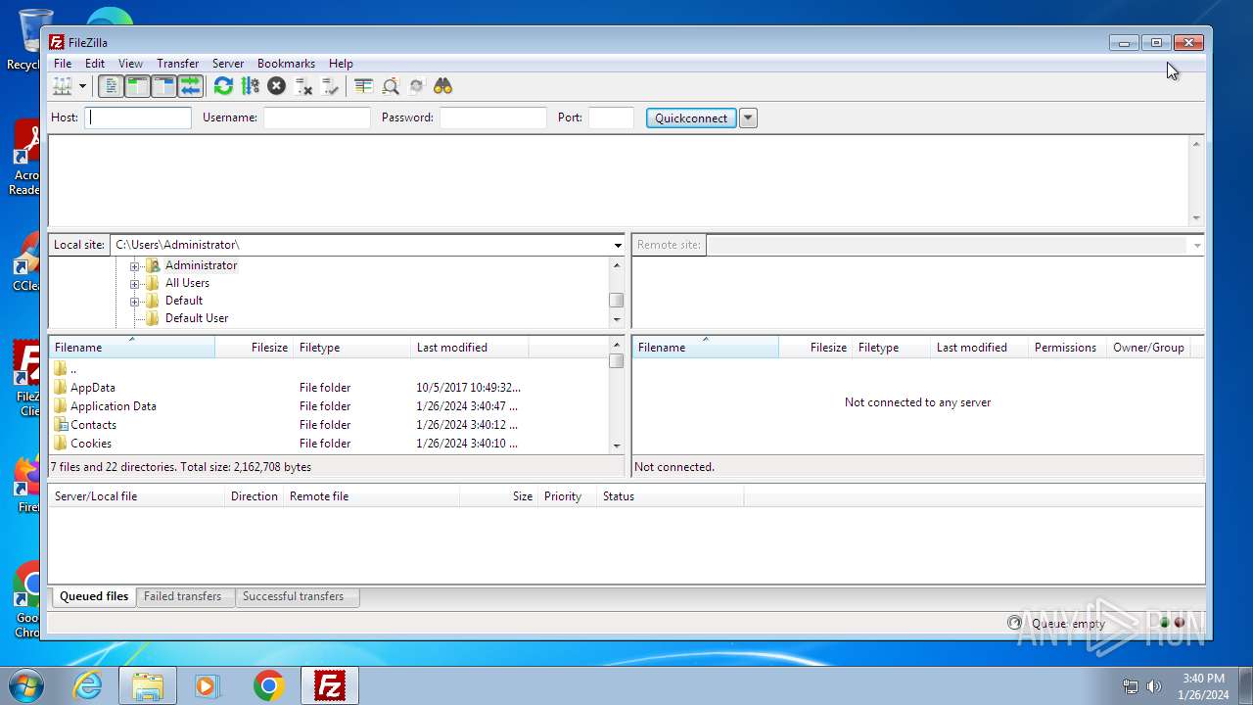Image resolution: width=1253 pixels, height=705 pixels.
Task: Disconnect from the current server
Action: click(303, 86)
